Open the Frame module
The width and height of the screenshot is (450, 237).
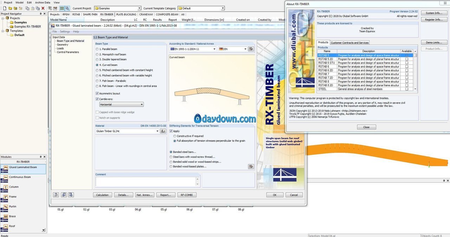pos(23,198)
